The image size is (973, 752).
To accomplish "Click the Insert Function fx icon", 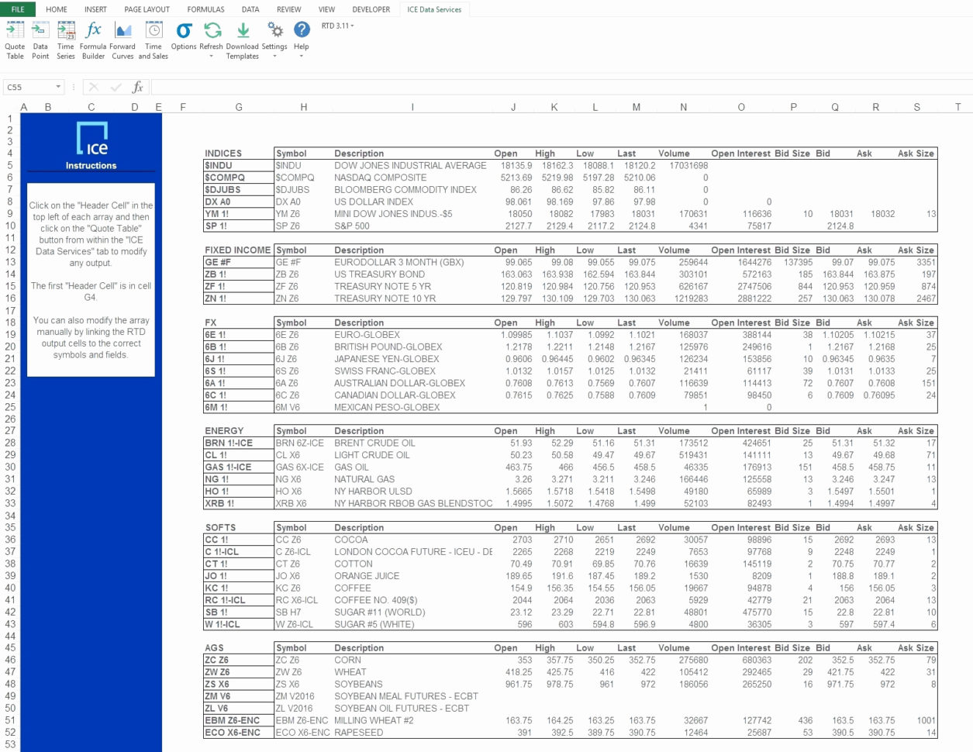I will (137, 87).
